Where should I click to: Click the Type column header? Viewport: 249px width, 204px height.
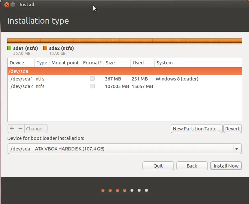coord(42,63)
